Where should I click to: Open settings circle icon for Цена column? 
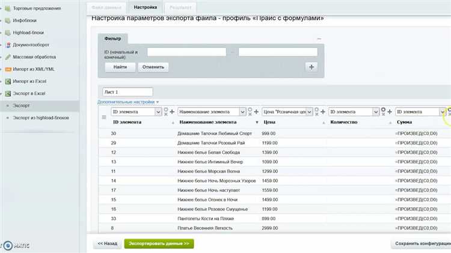coord(317,109)
